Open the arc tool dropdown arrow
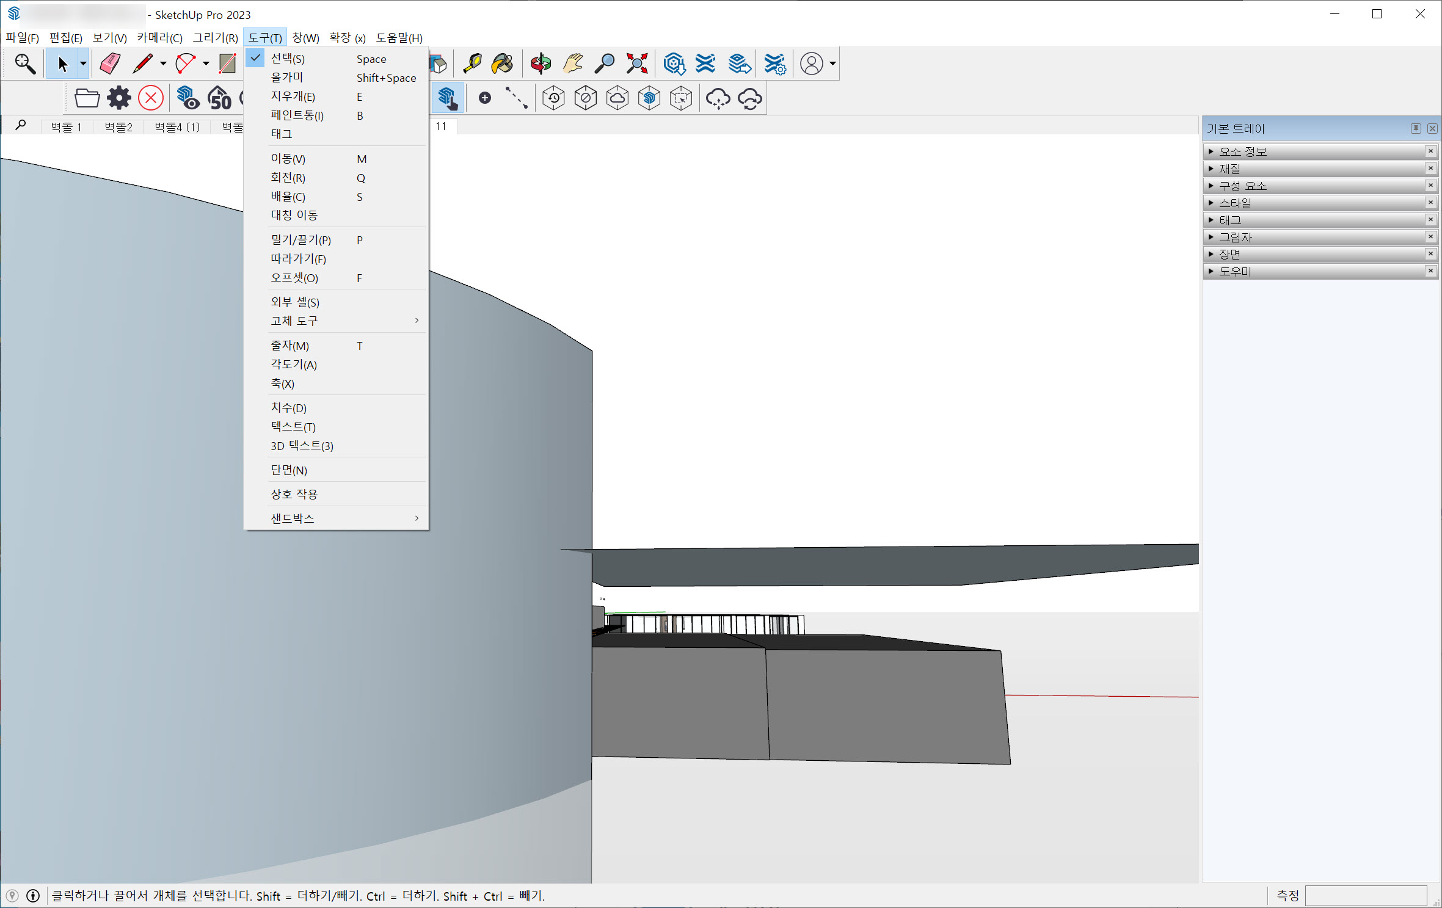Viewport: 1442px width, 908px height. (x=206, y=64)
